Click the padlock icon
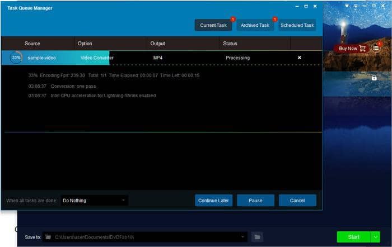Image resolution: width=392 pixels, height=247 pixels. click(x=374, y=78)
